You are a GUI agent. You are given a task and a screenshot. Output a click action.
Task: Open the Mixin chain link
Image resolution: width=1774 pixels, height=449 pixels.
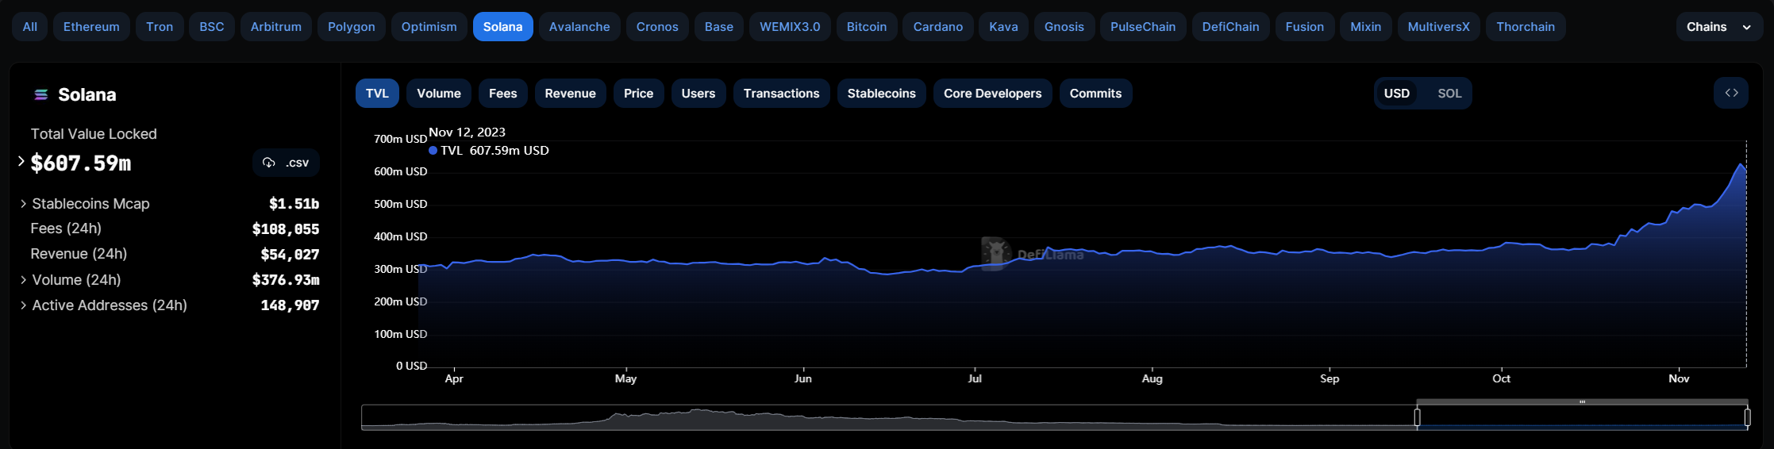pos(1366,26)
